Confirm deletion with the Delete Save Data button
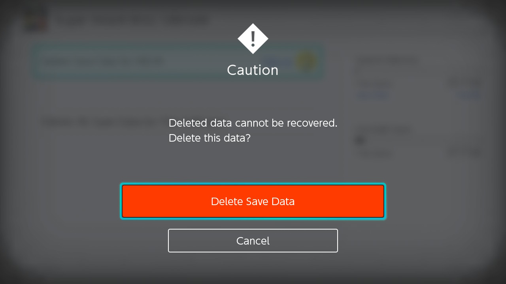The height and width of the screenshot is (284, 506). tap(253, 201)
